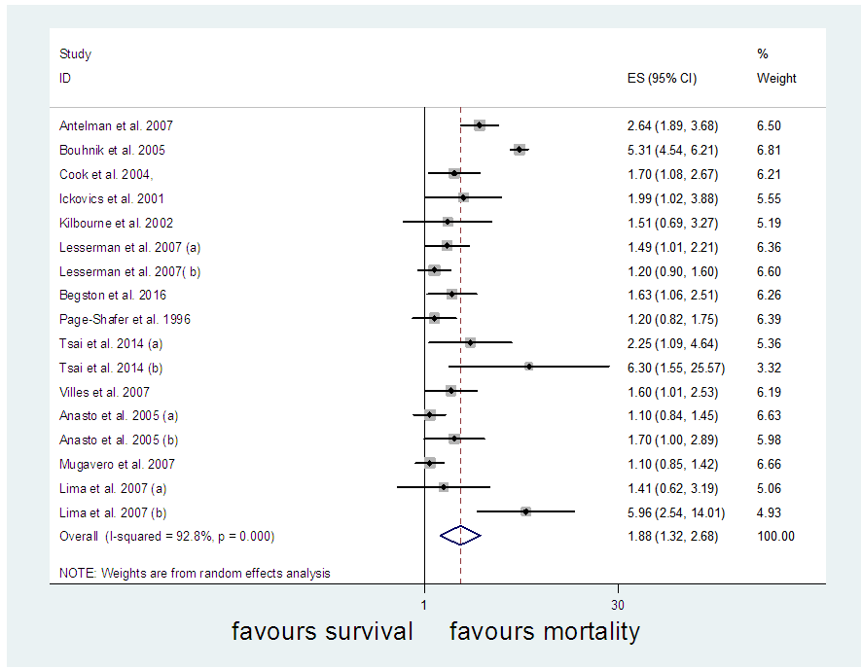Screen dimensions: 862x669
Task: Click the Tsai et al. 2014 (b) point marker
Action: (528, 367)
